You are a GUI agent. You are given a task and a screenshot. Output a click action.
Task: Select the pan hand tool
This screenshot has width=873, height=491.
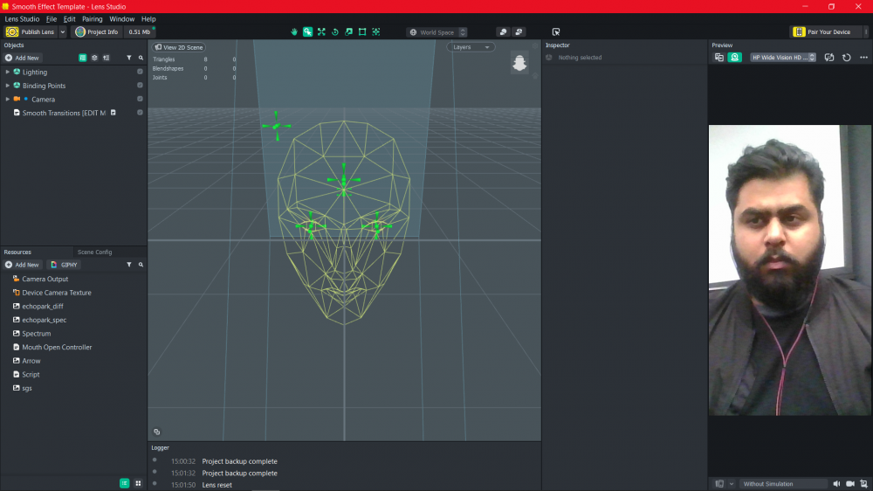[294, 32]
